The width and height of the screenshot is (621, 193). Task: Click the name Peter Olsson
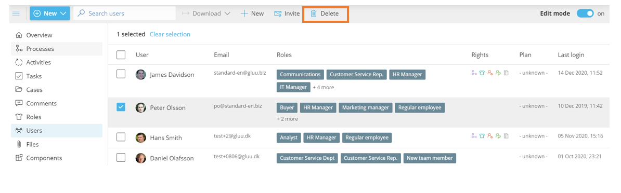(167, 108)
